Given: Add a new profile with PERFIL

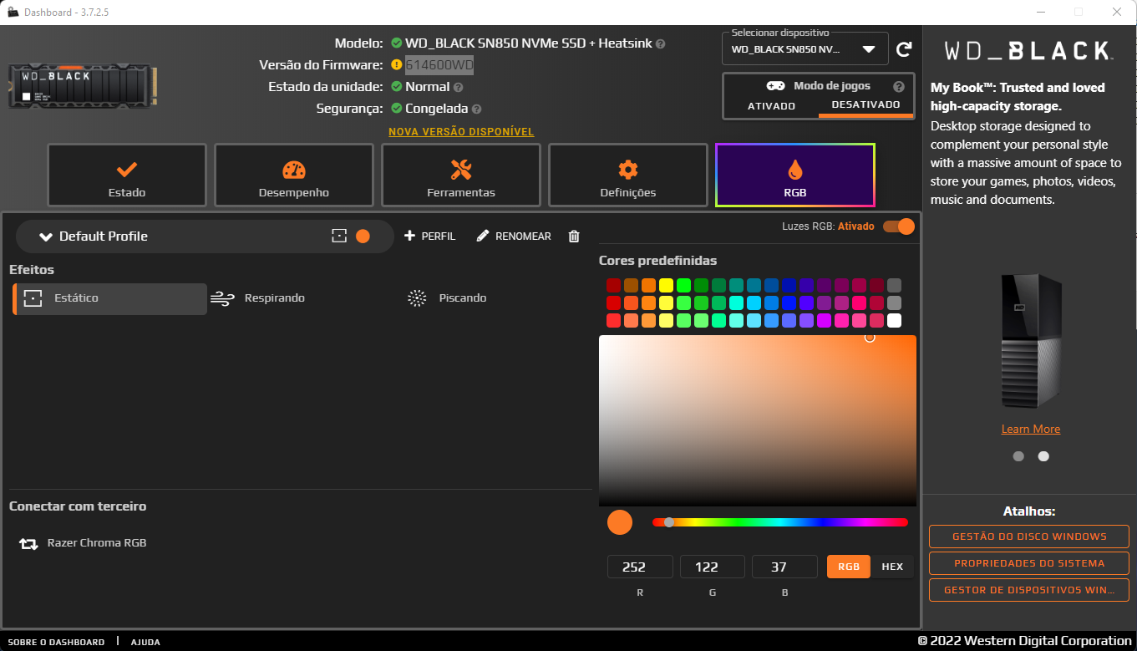Looking at the screenshot, I should [x=429, y=236].
